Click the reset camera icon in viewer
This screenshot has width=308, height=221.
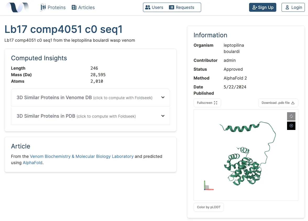click(x=291, y=116)
